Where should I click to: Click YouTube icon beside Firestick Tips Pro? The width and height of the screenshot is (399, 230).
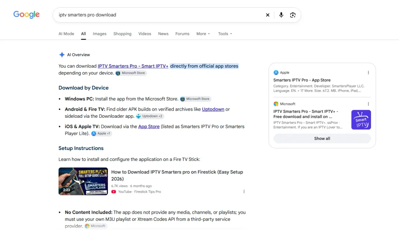pos(114,192)
